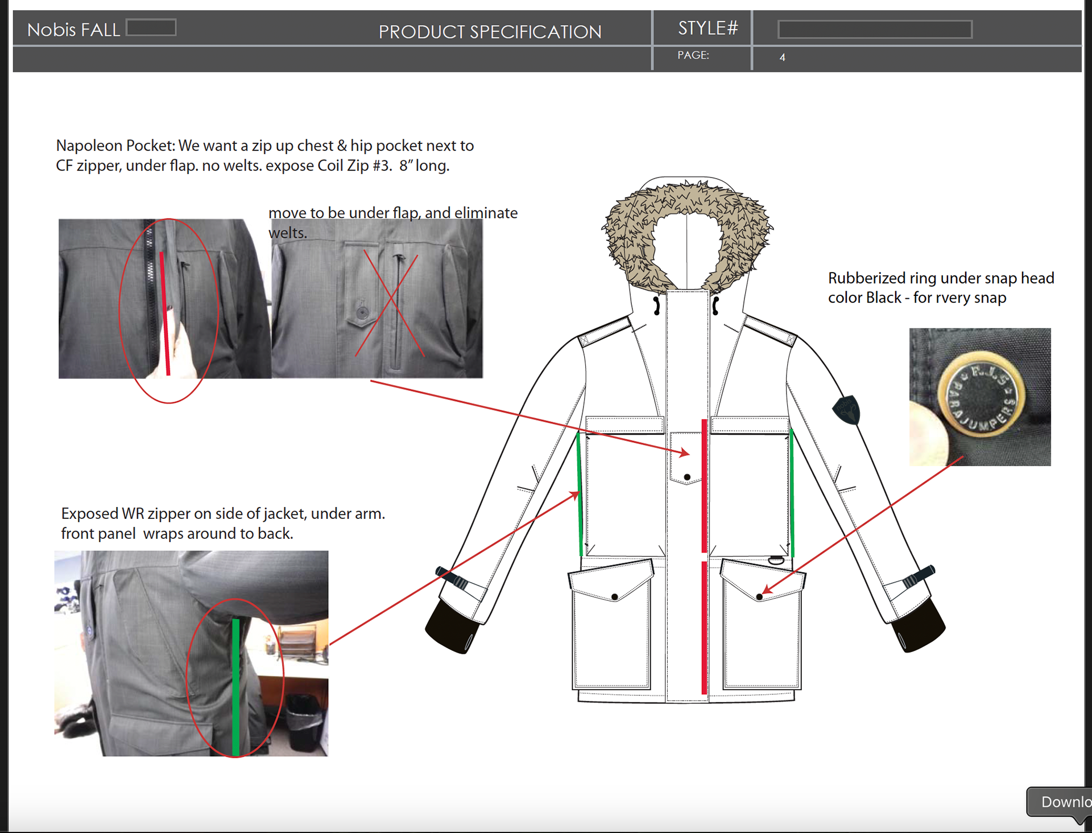
Task: Click the Download tooltip button
Action: click(x=1063, y=802)
